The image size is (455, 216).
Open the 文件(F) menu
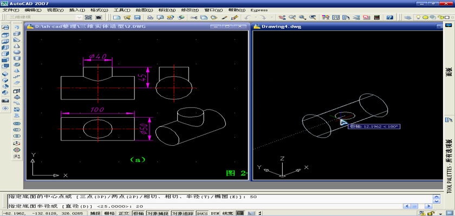(11, 10)
